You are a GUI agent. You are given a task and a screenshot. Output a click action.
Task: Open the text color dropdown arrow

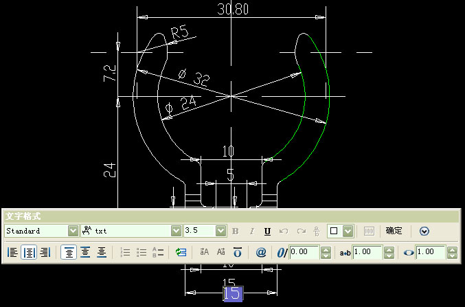348,231
